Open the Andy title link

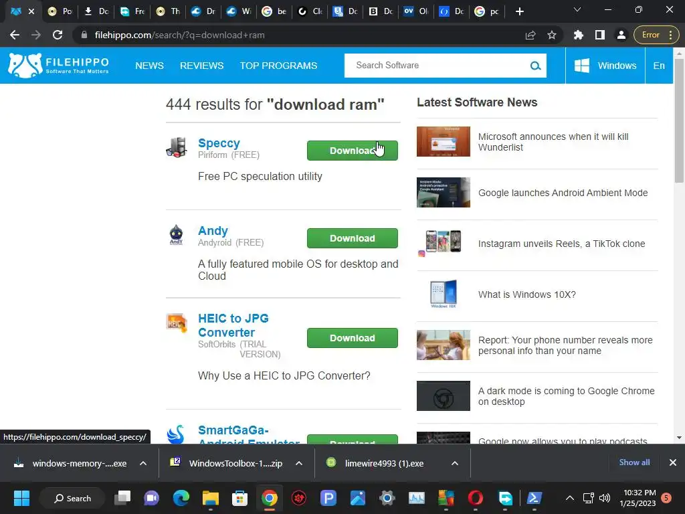coord(213,230)
